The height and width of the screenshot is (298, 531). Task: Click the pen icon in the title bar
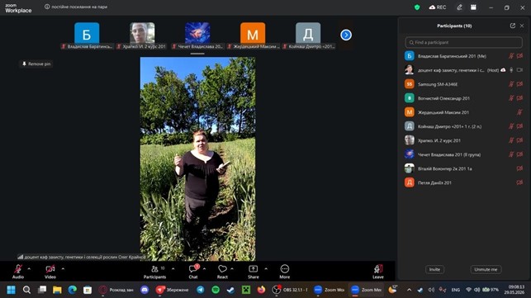point(459,7)
